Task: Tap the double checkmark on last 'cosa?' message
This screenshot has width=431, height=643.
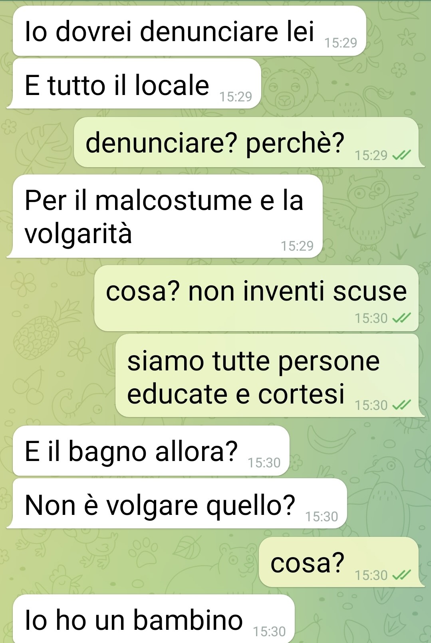Action: 401,575
